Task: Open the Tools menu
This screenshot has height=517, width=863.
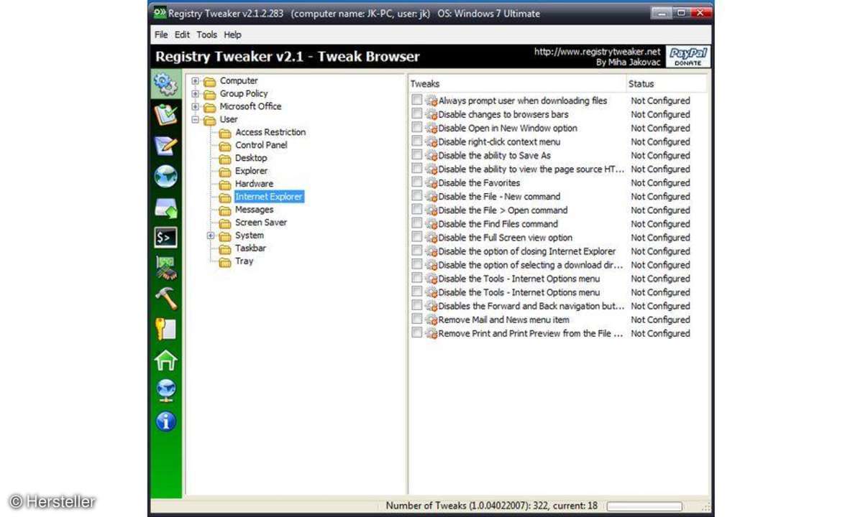Action: pos(206,34)
